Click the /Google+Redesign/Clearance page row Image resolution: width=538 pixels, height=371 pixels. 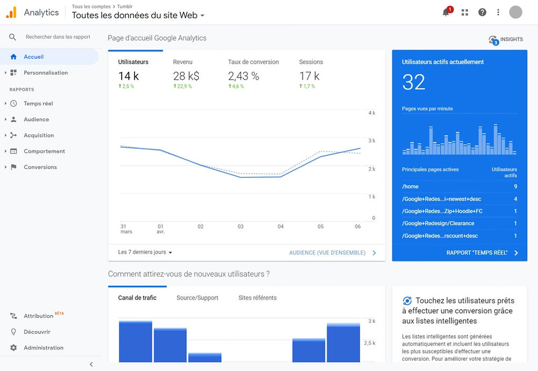pyautogui.click(x=459, y=223)
